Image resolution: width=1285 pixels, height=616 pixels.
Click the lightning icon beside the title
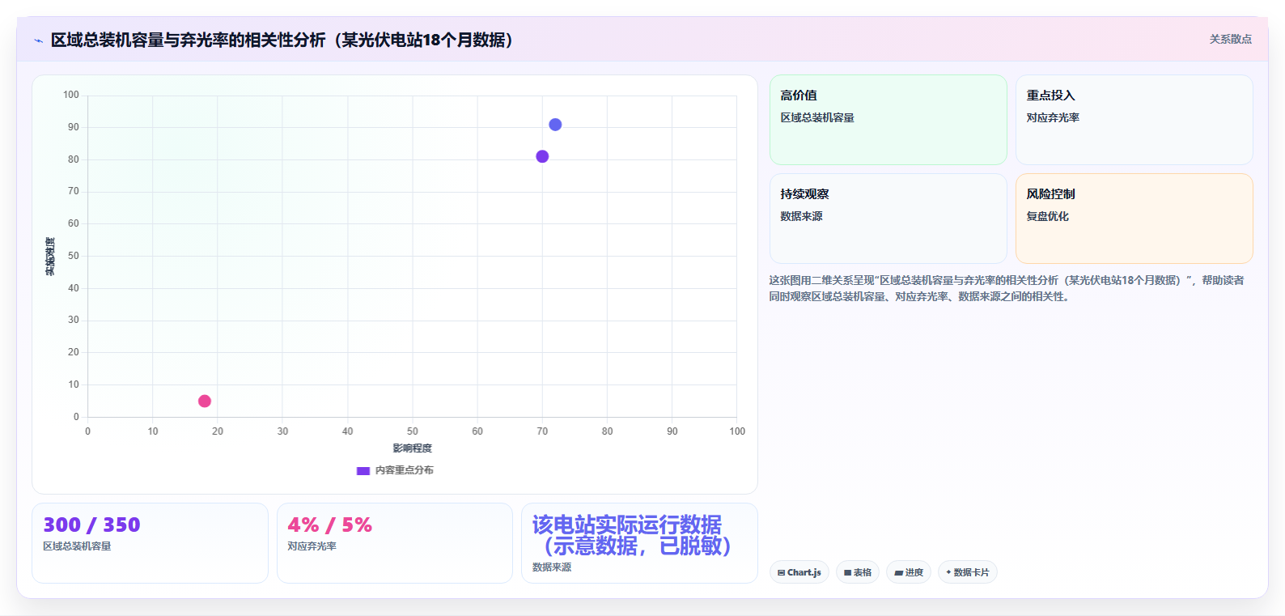(38, 40)
